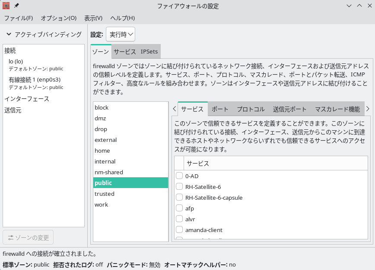Open the 設定 実行時 dropdown
Screen dimensions: 375x270
[x=121, y=35]
